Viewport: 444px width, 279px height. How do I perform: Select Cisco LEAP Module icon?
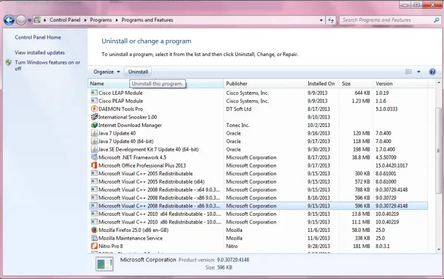coord(94,93)
